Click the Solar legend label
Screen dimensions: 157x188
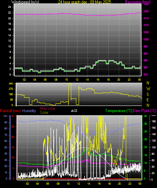(x=44, y=112)
